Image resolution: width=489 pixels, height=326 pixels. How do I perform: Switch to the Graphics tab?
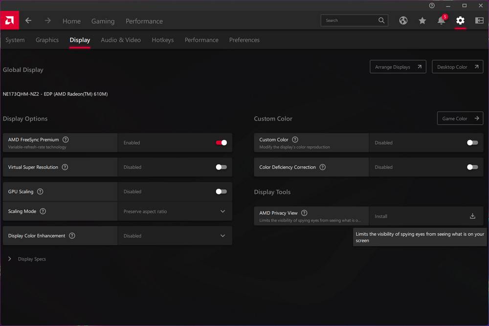point(47,40)
